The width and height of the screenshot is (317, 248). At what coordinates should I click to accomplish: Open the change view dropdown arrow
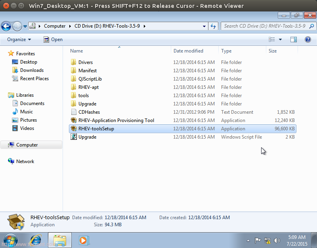[281, 39]
